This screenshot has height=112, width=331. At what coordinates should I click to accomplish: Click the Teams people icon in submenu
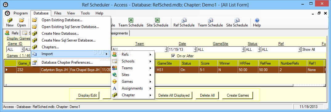click(x=115, y=68)
